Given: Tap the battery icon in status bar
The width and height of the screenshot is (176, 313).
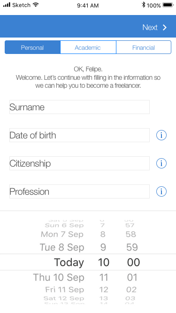Looking at the screenshot, I should 168,5.
